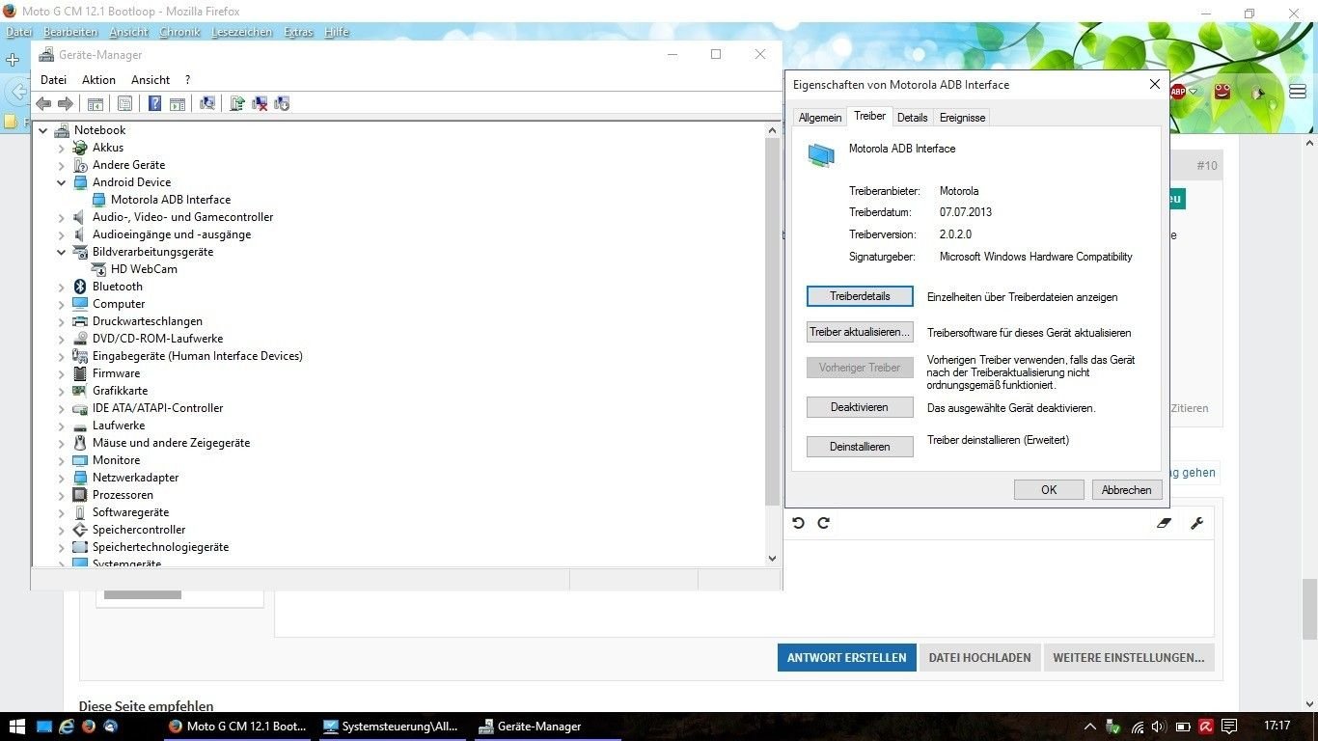This screenshot has width=1318, height=741.
Task: Click the Back arrow in Geräte-Manager toolbar
Action: pyautogui.click(x=43, y=103)
